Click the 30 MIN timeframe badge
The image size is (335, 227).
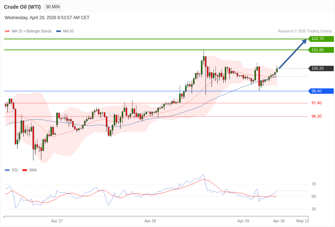53,7
